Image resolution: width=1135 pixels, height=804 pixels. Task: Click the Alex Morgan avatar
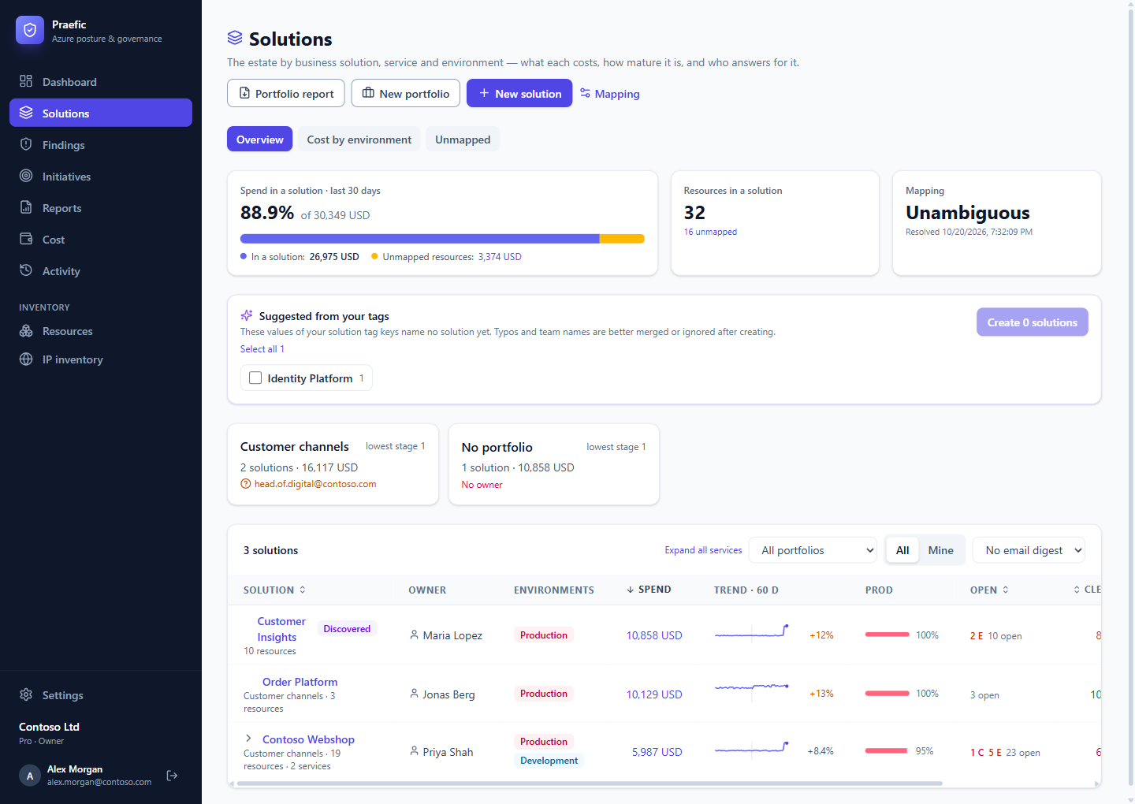pyautogui.click(x=30, y=776)
